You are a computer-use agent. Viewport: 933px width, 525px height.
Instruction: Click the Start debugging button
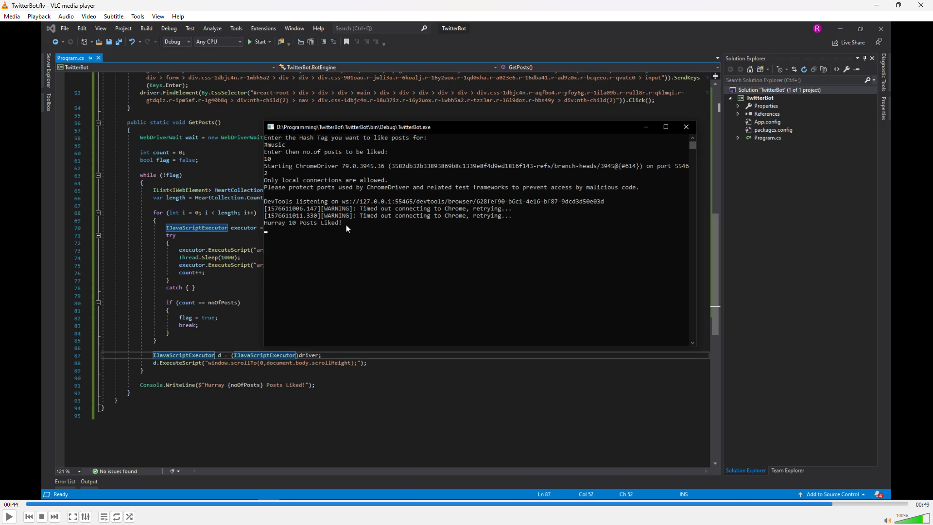pyautogui.click(x=258, y=42)
